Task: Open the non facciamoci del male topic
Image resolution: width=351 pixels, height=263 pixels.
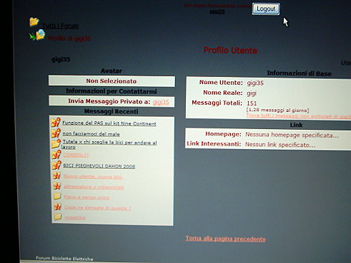Action: tap(91, 134)
